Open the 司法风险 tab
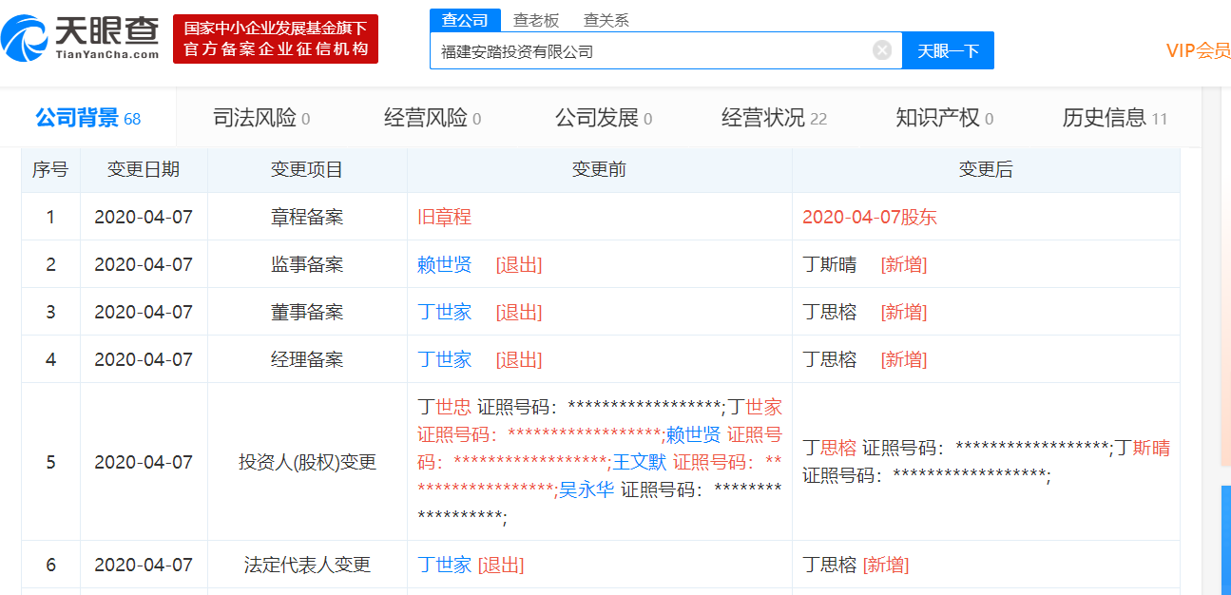This screenshot has width=1231, height=595. 260,118
